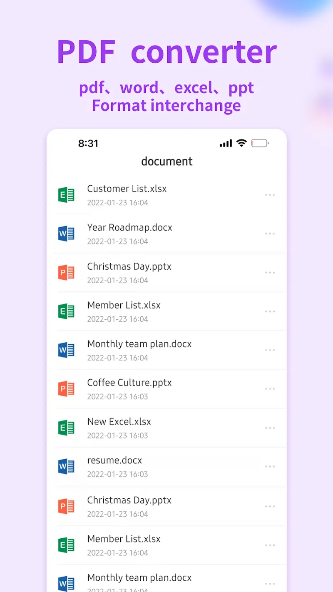Open more options for Customer List.xlsx
This screenshot has width=333, height=592.
tap(270, 195)
